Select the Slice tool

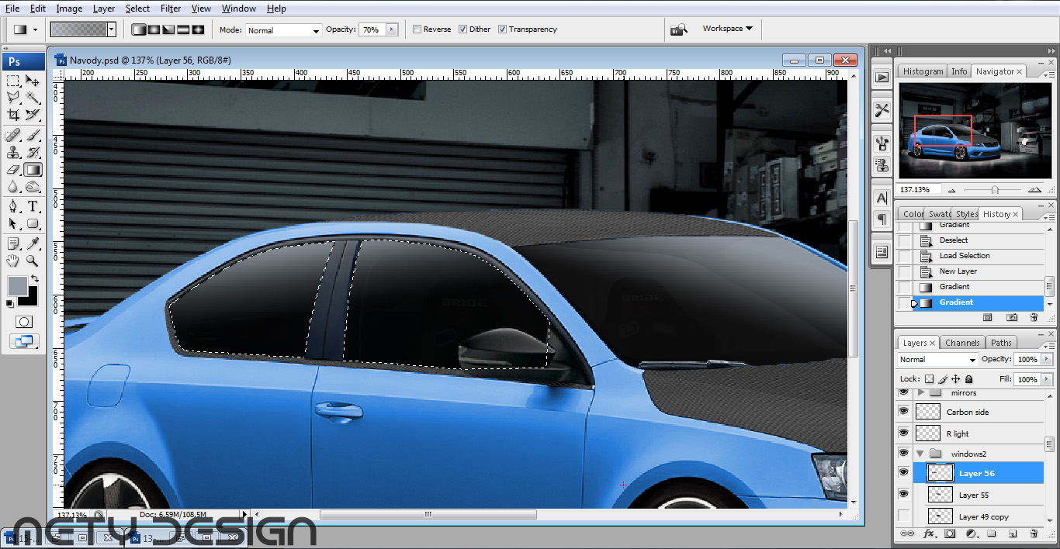pos(33,115)
